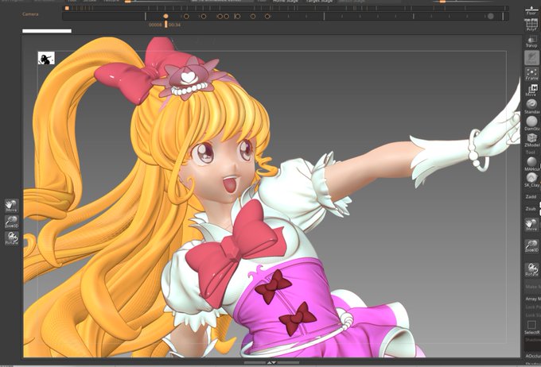
Task: Toggle the Floor grid button
Action: point(531,10)
